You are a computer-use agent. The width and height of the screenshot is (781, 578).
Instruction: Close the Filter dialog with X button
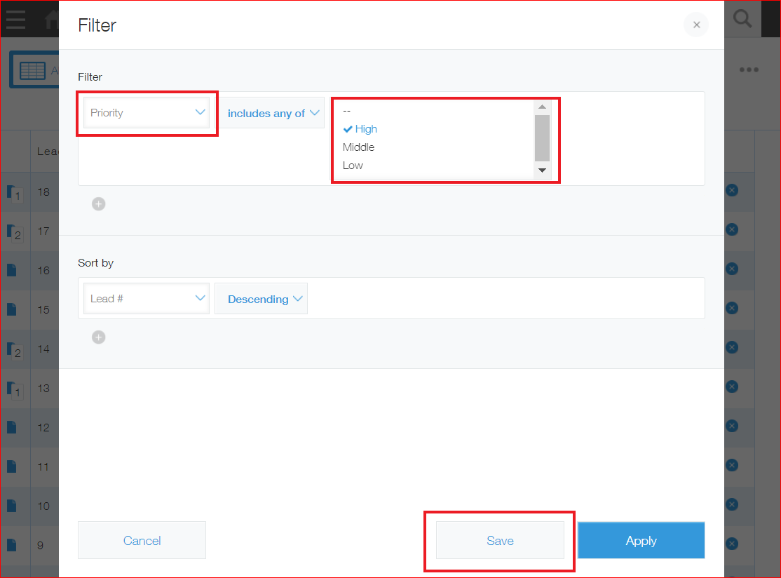click(x=696, y=25)
